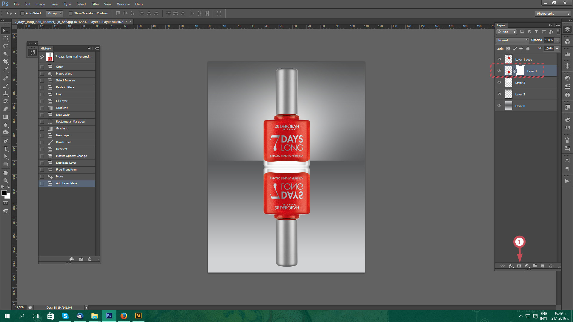Click the zoom level field 12,5%
The height and width of the screenshot is (322, 573).
[19, 307]
